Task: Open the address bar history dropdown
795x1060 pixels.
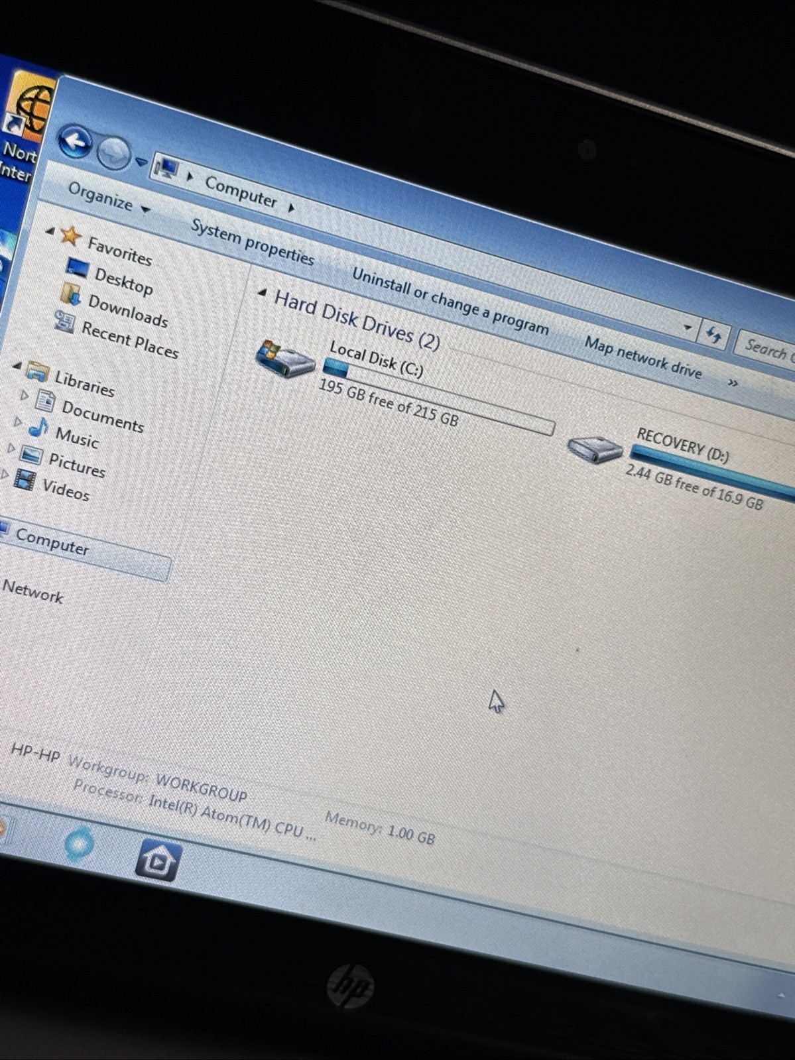Action: click(x=688, y=327)
